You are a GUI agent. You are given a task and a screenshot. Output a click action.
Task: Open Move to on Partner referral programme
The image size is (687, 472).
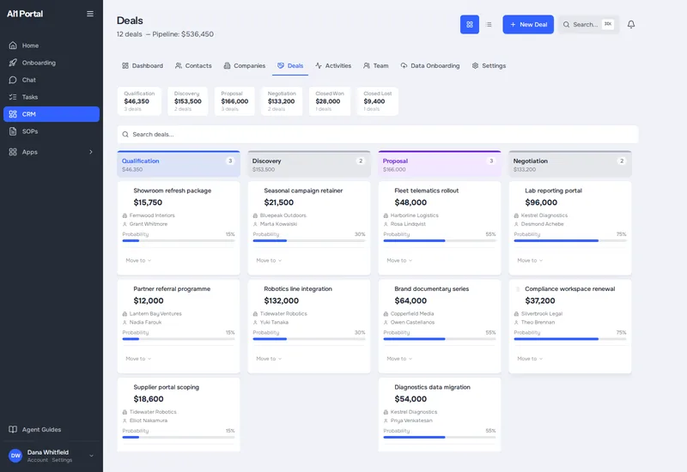[138, 359]
